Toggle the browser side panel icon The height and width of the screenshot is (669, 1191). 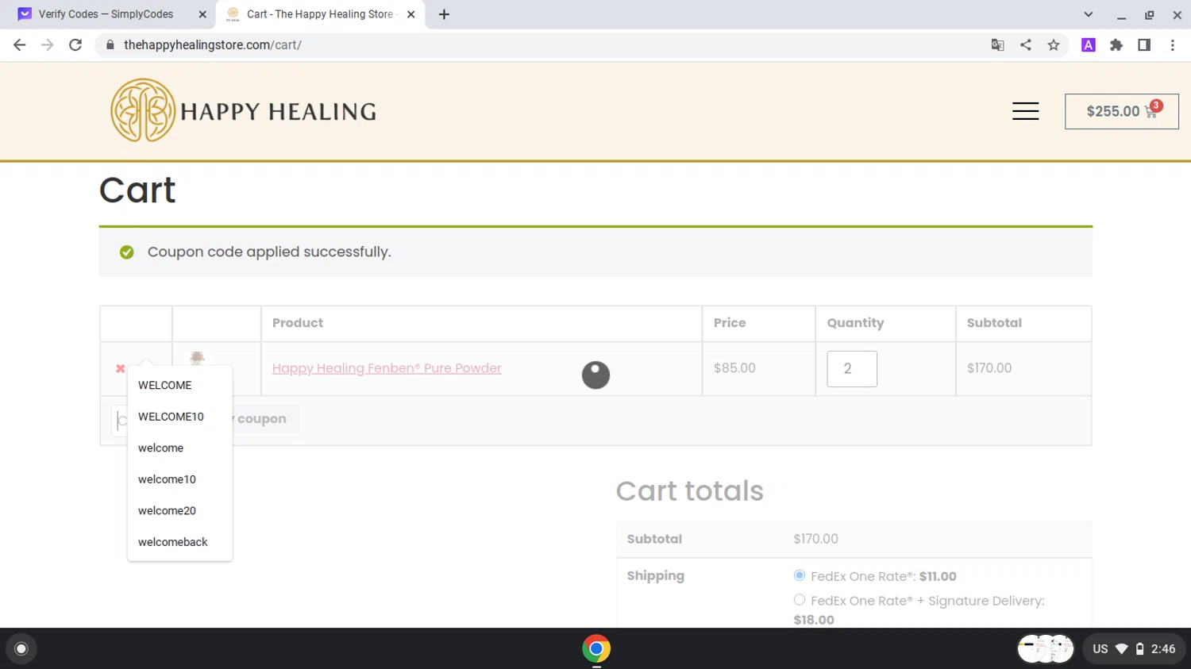1144,45
